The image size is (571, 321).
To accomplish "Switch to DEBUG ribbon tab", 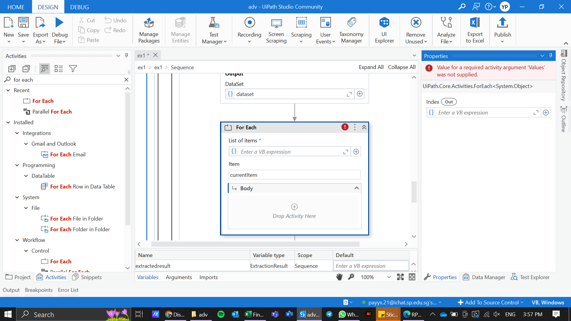I will pos(79,7).
